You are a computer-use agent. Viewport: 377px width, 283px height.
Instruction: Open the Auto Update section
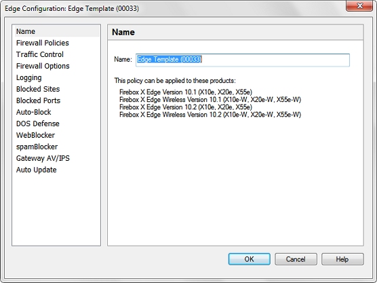click(x=36, y=170)
